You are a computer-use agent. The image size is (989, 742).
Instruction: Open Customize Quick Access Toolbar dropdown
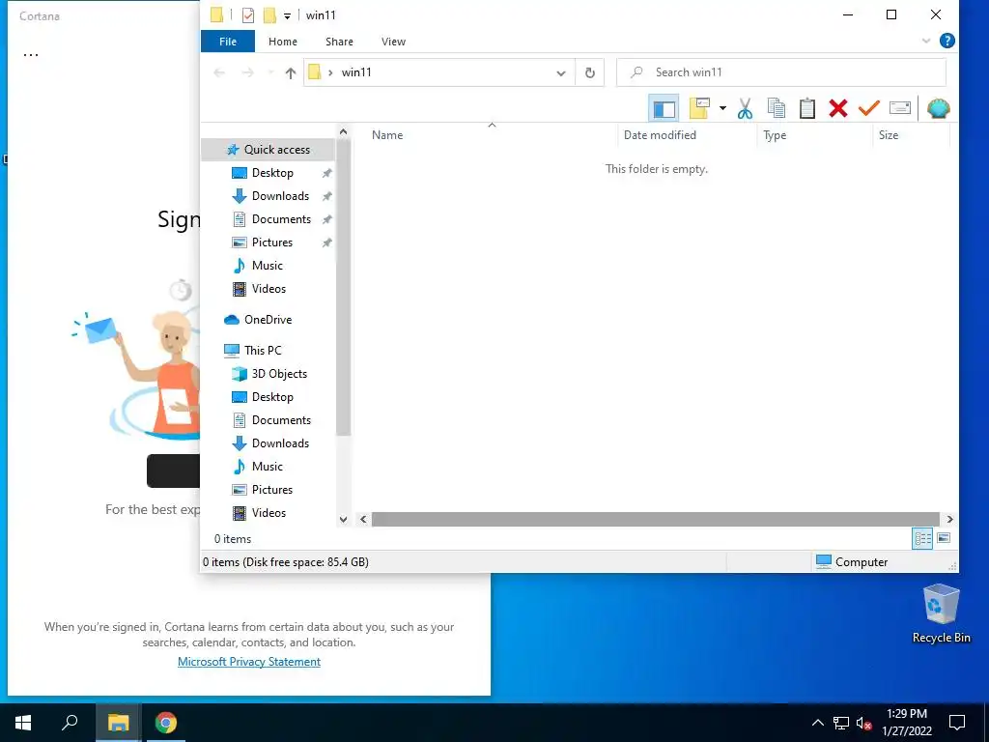(x=287, y=15)
